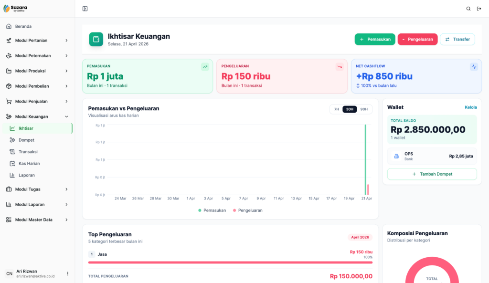This screenshot has height=283, width=489.
Task: Click activity icon on Net Cashflow card
Action: (474, 67)
